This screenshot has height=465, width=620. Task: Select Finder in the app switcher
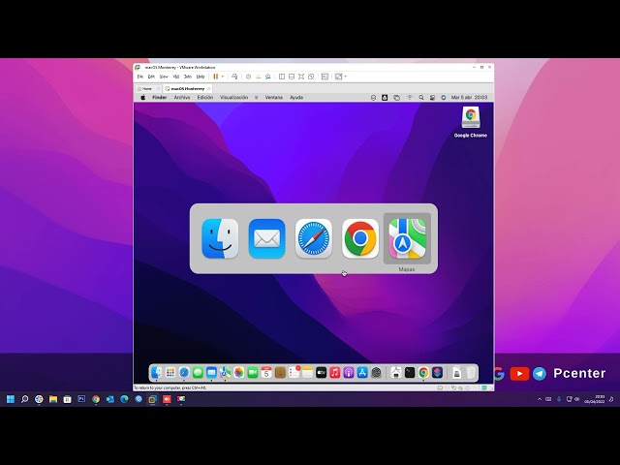click(x=220, y=238)
